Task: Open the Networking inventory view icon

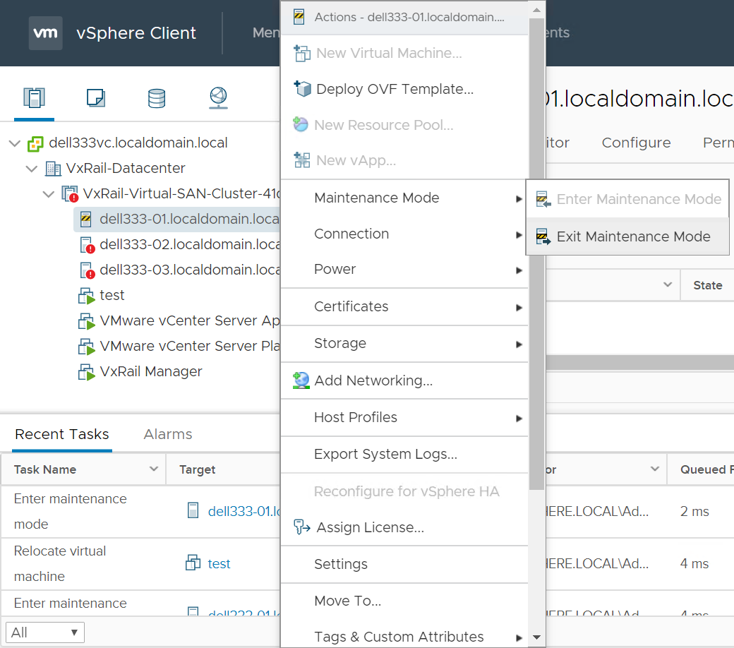Action: 218,97
